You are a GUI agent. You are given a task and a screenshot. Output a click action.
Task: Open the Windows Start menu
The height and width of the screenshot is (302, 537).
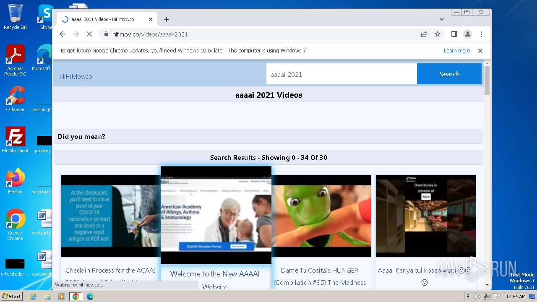11,297
